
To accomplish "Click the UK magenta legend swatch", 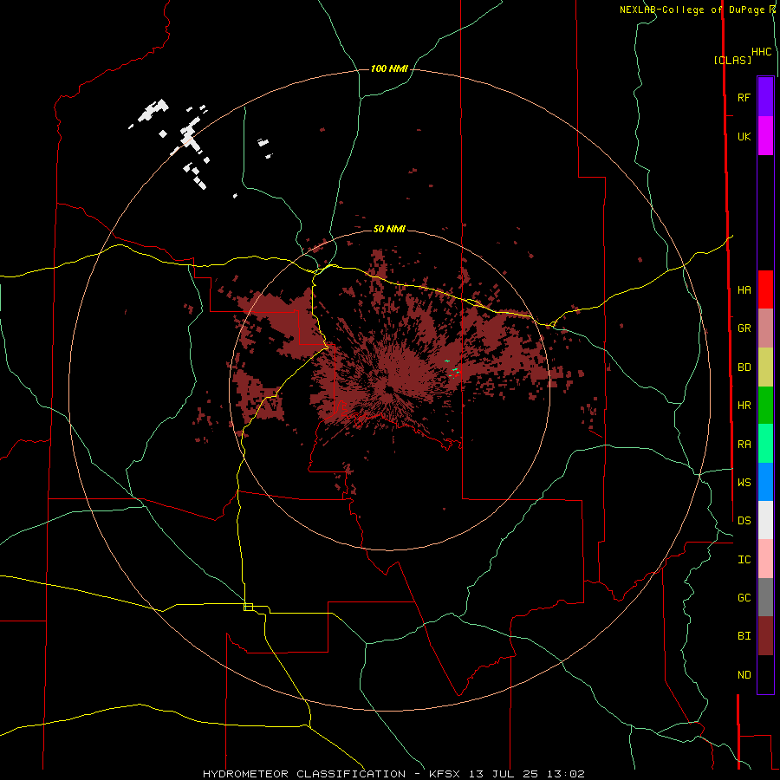I will pyautogui.click(x=765, y=136).
